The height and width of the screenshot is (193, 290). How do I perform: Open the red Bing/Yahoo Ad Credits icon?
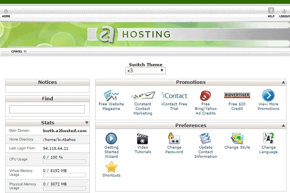[205, 96]
